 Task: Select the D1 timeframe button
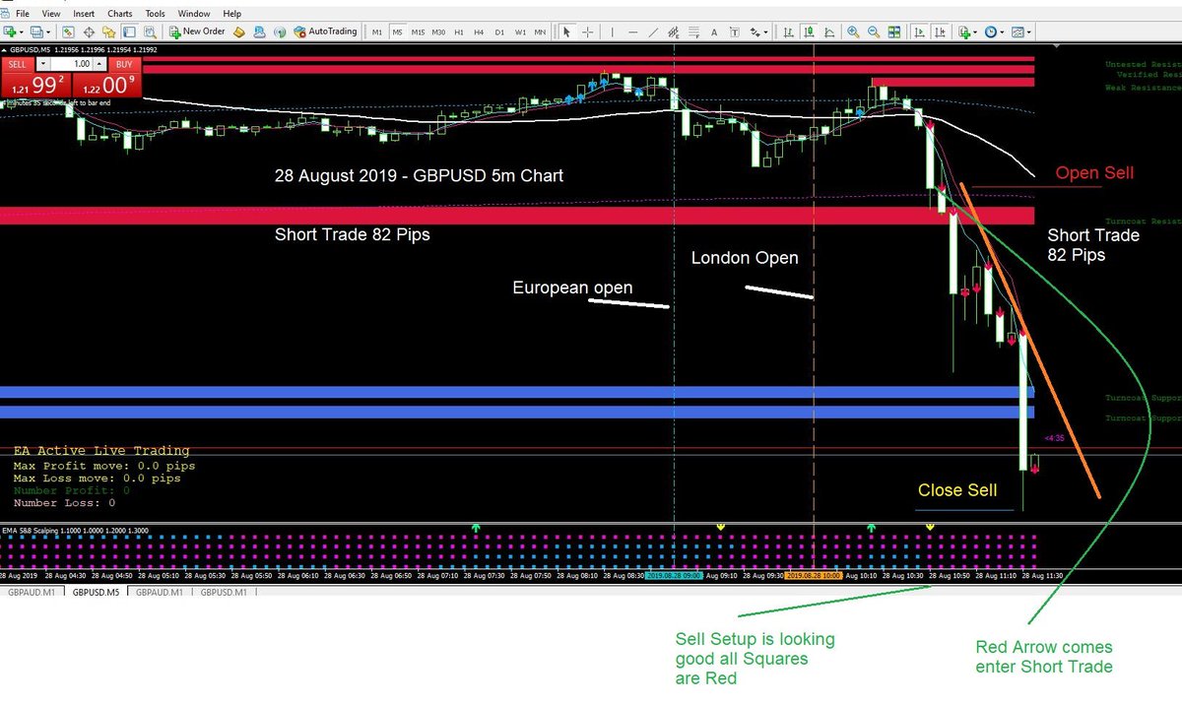(x=499, y=32)
